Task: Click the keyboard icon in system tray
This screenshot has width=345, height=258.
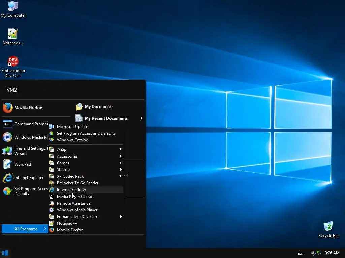Action: click(x=300, y=253)
